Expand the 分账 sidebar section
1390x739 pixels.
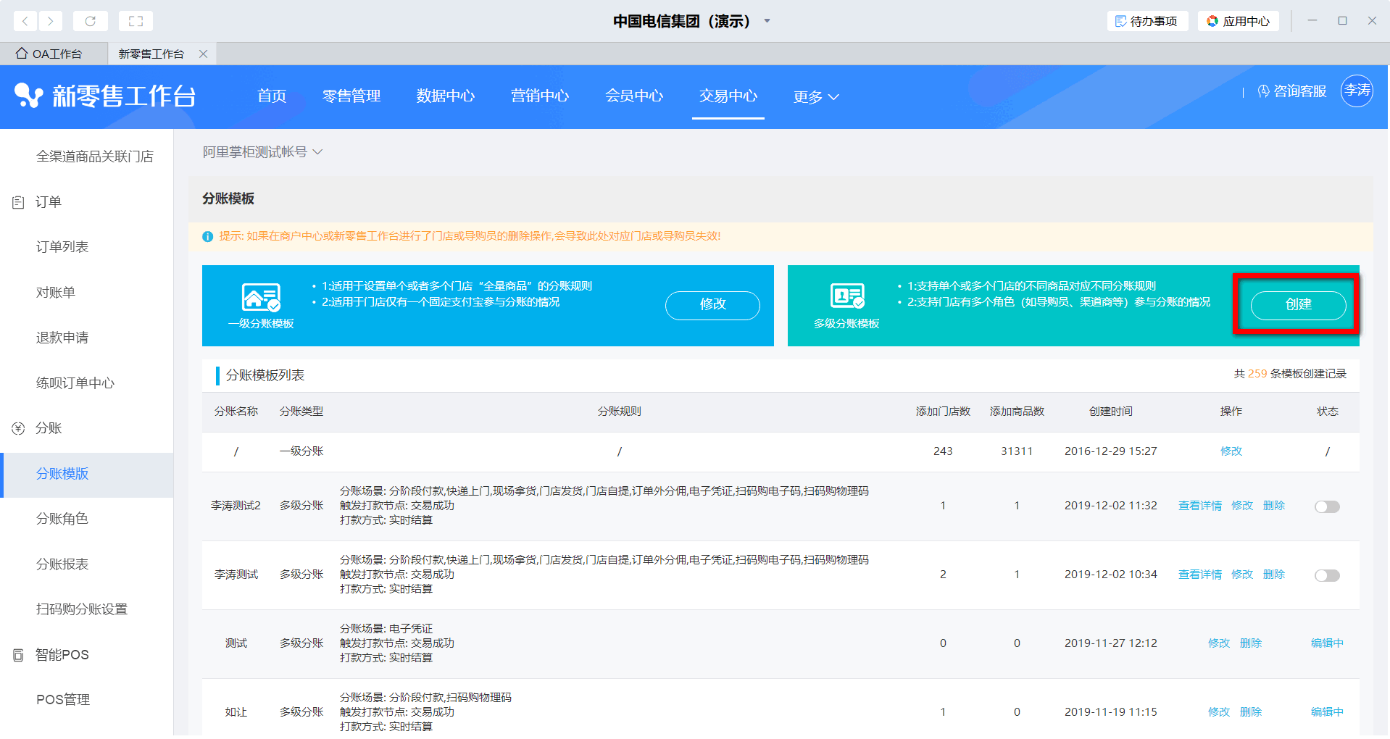pos(49,428)
